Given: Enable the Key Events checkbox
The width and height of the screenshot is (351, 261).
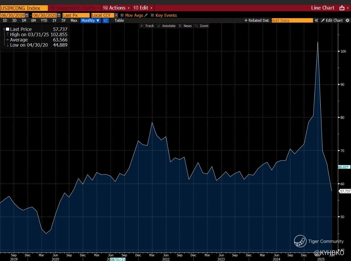Looking at the screenshot, I should (x=152, y=15).
